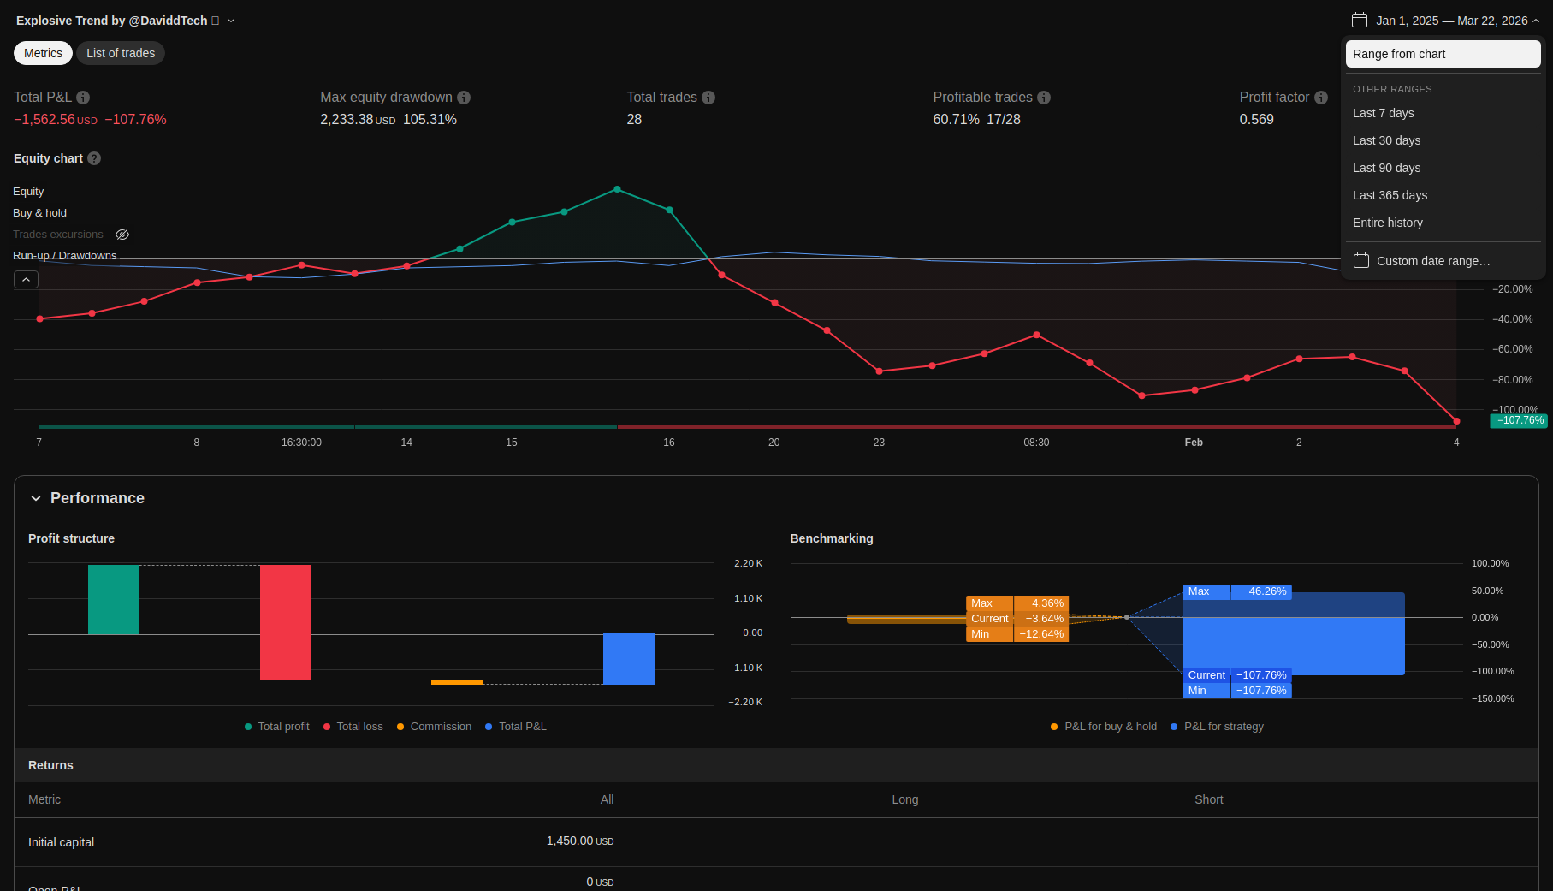Screen dimensions: 1553x891
Task: Click the Equity chart help icon
Action: (x=94, y=158)
